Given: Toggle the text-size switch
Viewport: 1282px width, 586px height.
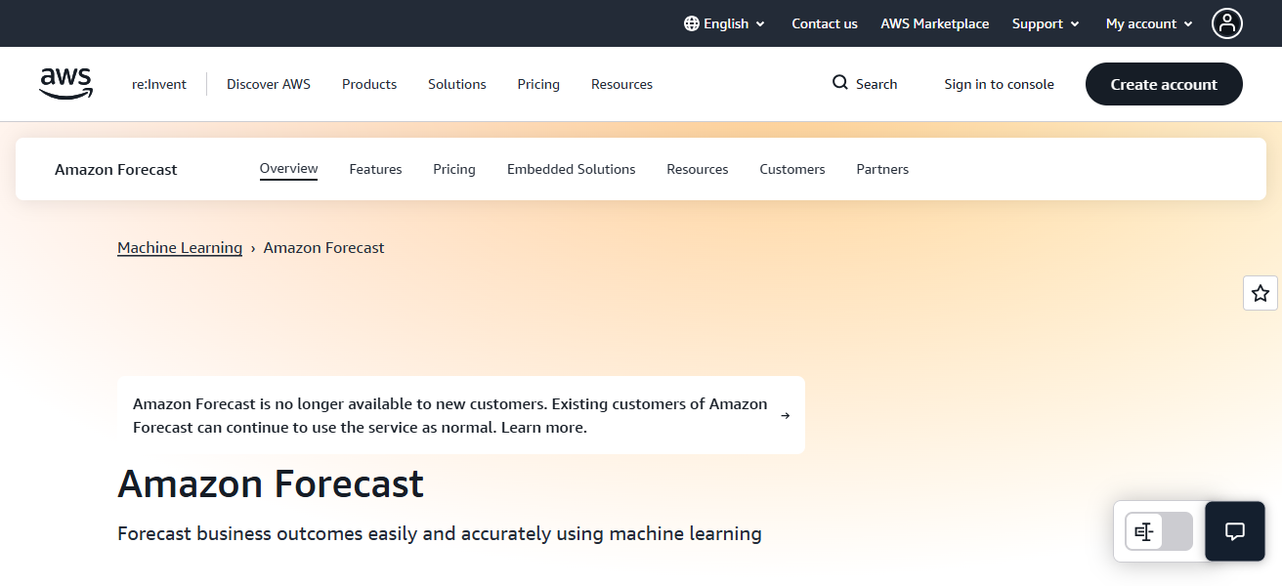Looking at the screenshot, I should [1158, 531].
